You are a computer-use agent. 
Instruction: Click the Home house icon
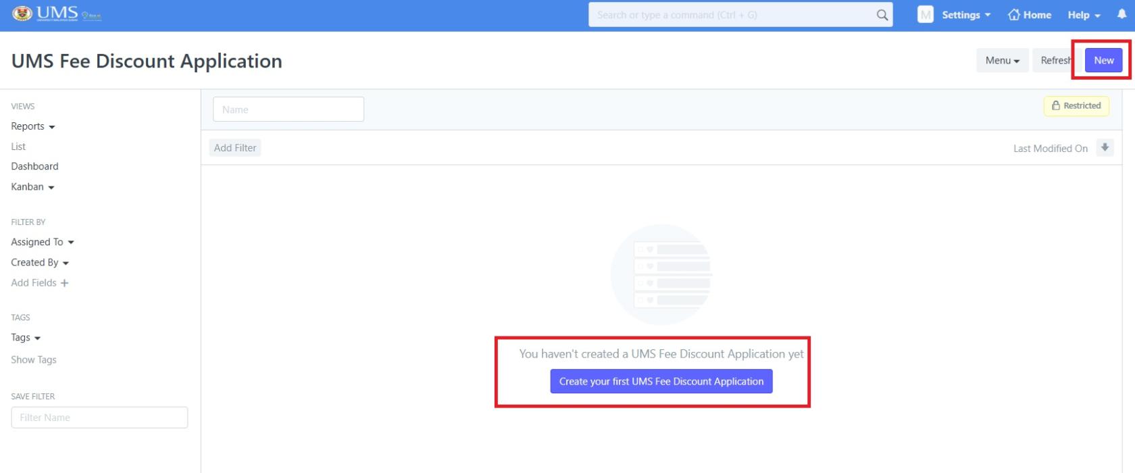click(x=1013, y=15)
